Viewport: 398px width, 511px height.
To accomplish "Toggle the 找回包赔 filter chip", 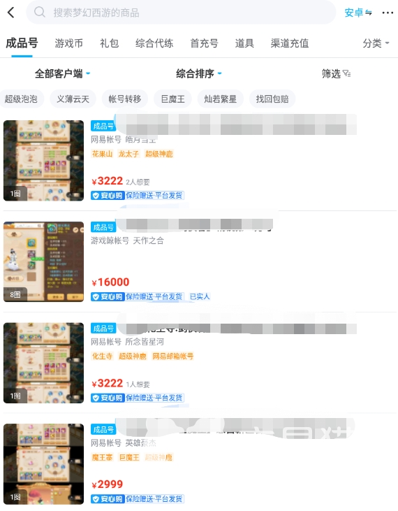I will [x=272, y=99].
